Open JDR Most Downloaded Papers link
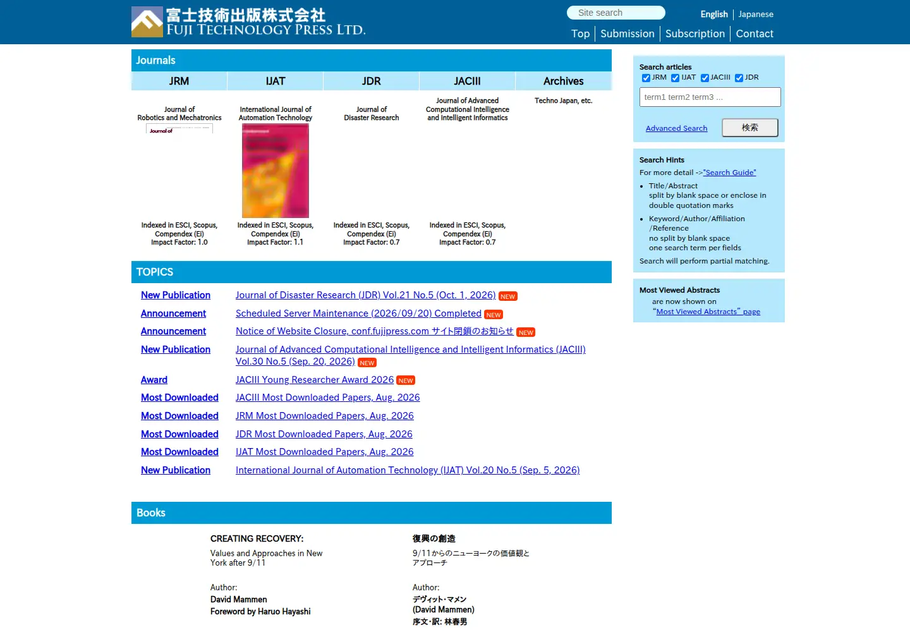910x632 pixels. [324, 434]
